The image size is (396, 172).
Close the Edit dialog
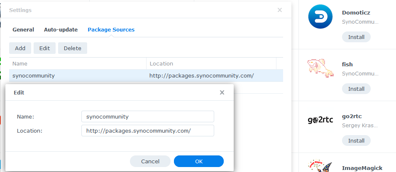[222, 92]
